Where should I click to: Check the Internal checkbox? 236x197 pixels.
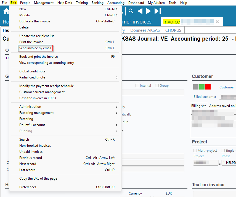137,86
